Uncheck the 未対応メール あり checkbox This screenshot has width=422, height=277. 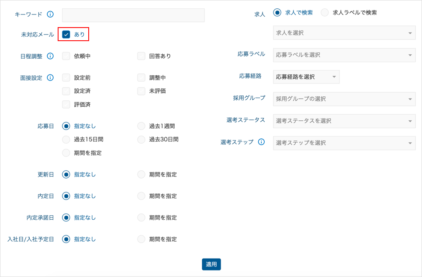click(x=66, y=35)
